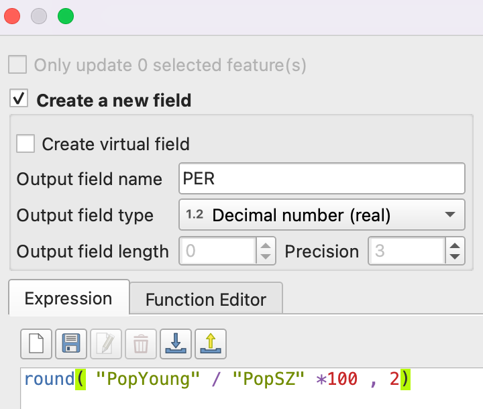The height and width of the screenshot is (409, 483).
Task: Click the delete stored expression trash icon
Action: (x=141, y=345)
